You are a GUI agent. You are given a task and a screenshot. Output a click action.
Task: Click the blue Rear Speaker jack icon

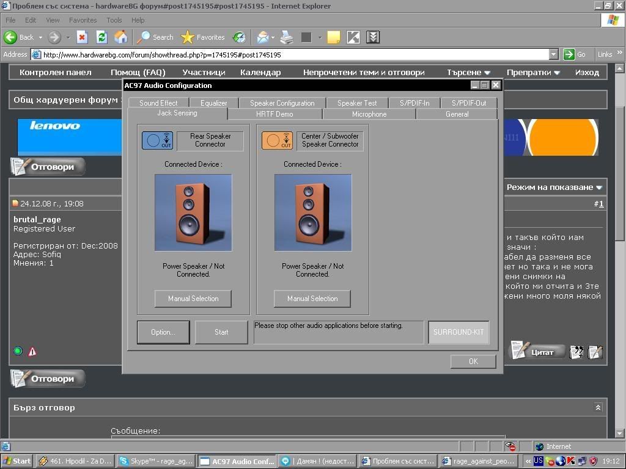pos(157,140)
